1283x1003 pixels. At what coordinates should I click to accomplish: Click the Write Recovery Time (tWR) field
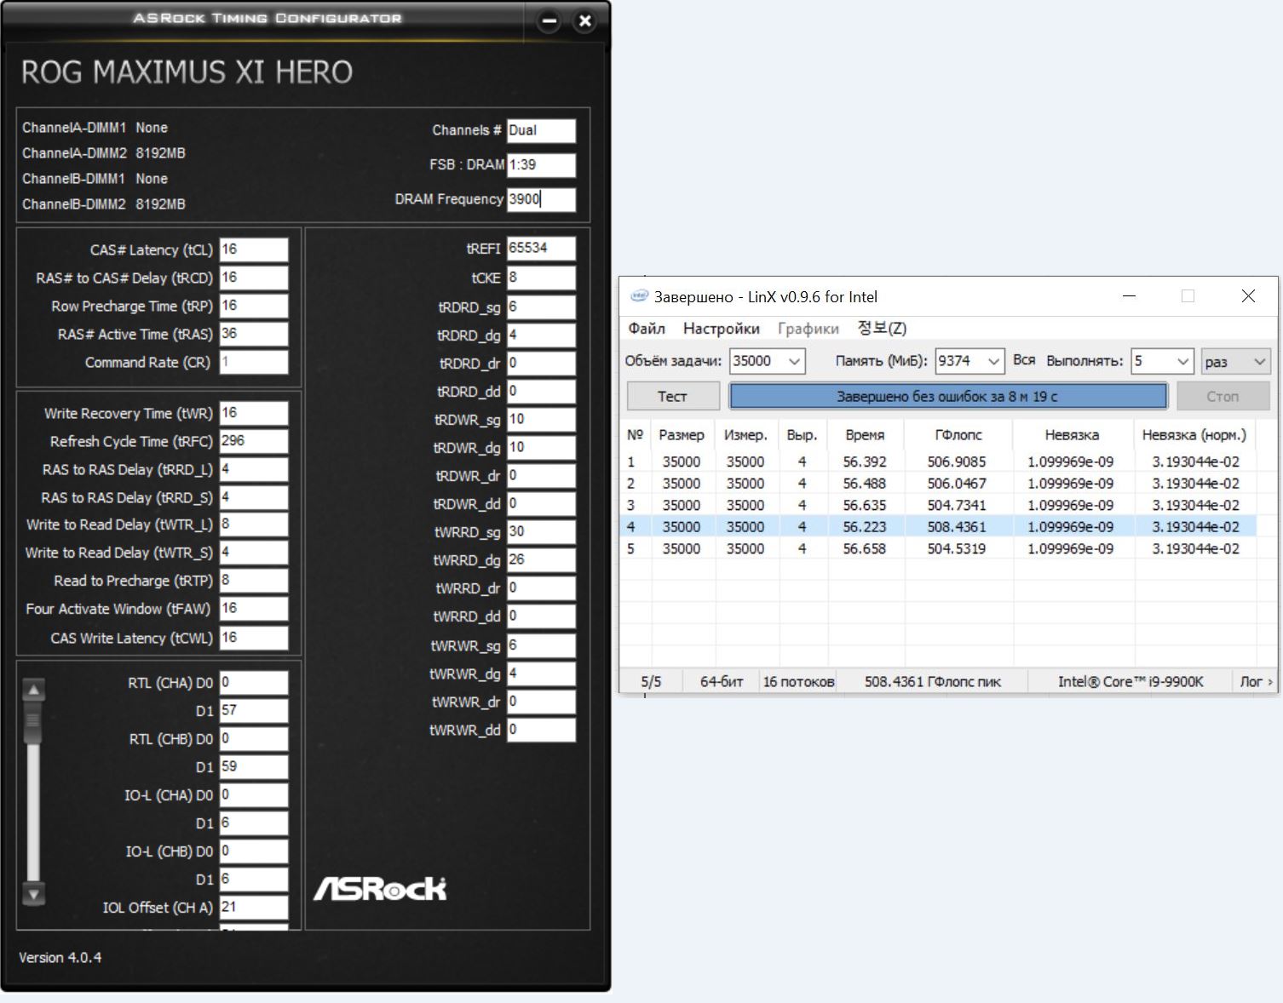point(254,413)
